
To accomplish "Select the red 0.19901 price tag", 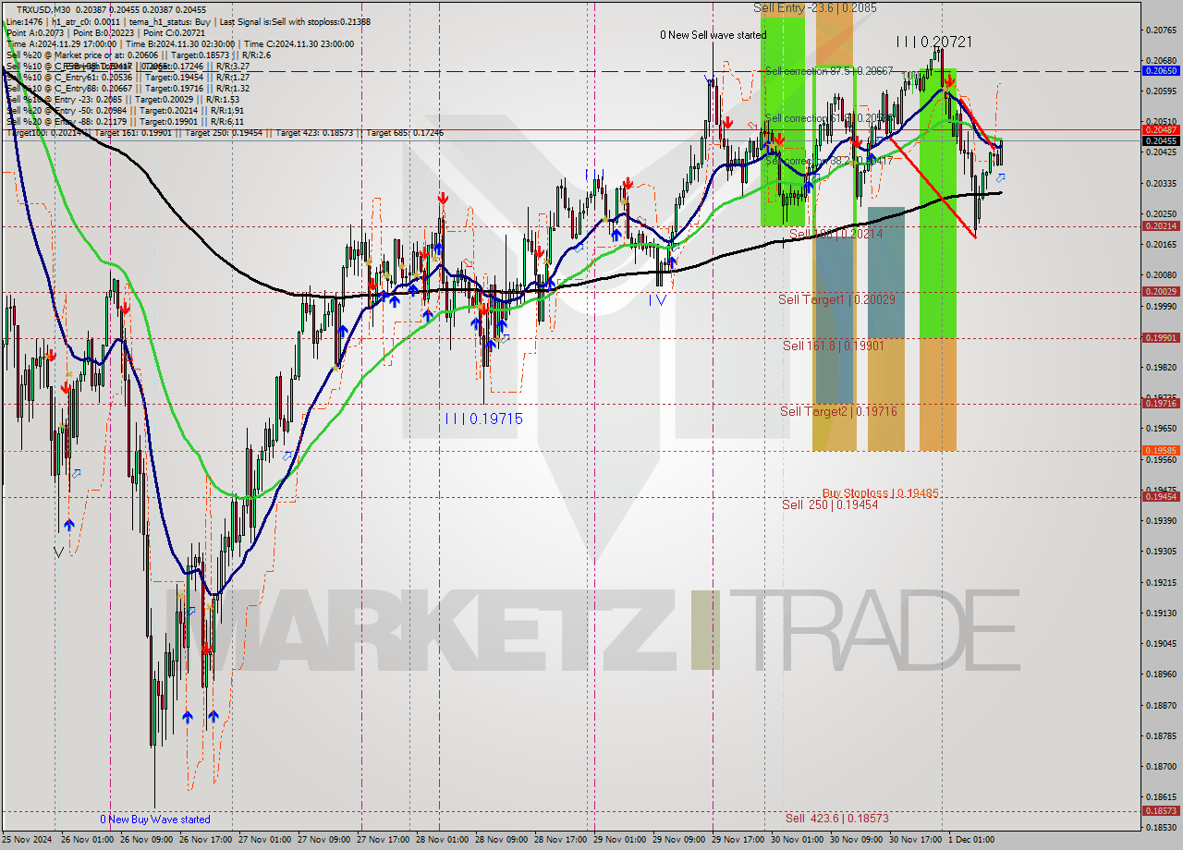I will [x=1161, y=337].
